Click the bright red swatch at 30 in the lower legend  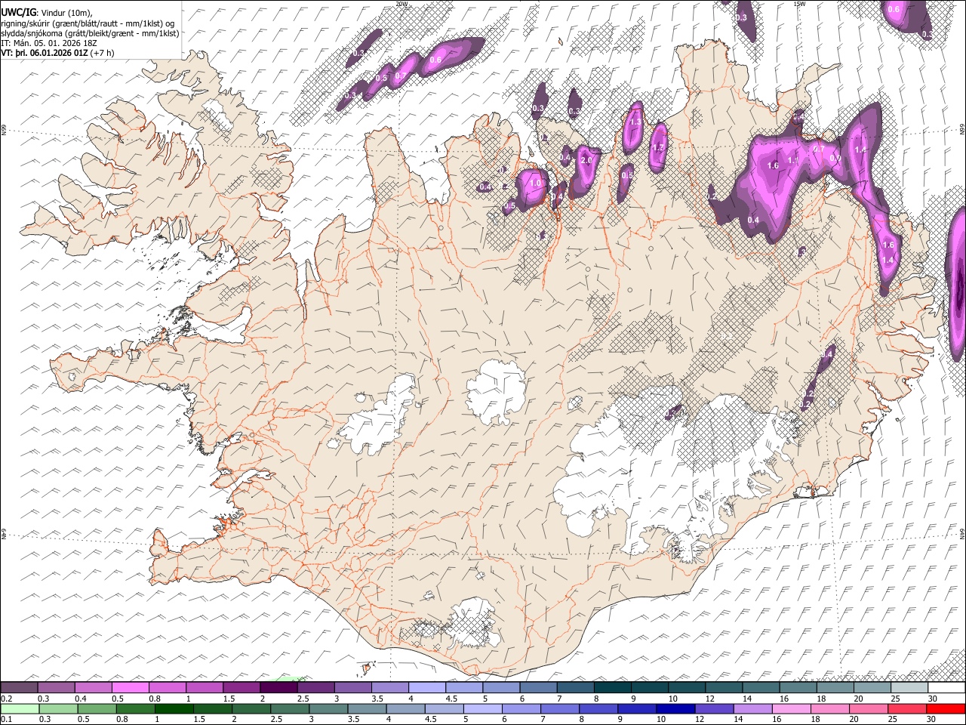pyautogui.click(x=946, y=708)
